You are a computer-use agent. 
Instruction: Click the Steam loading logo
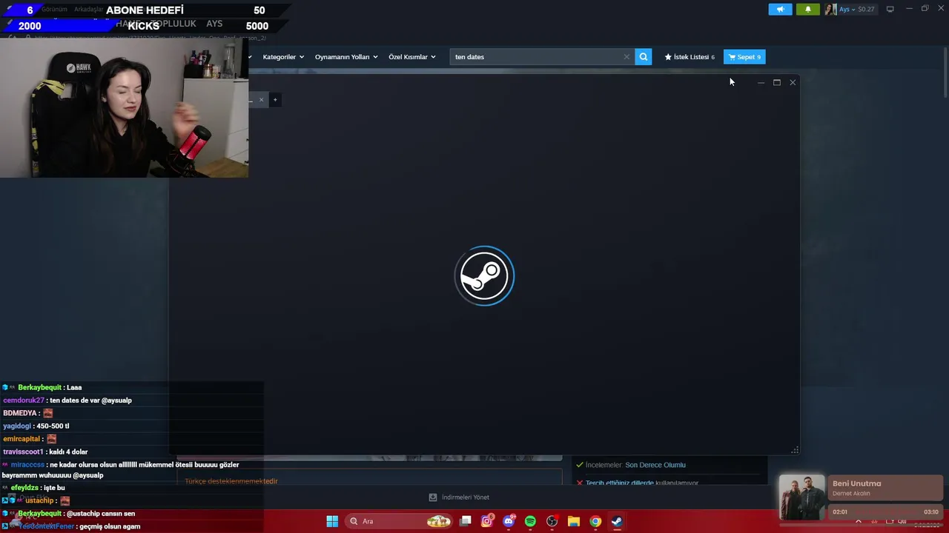pos(484,276)
